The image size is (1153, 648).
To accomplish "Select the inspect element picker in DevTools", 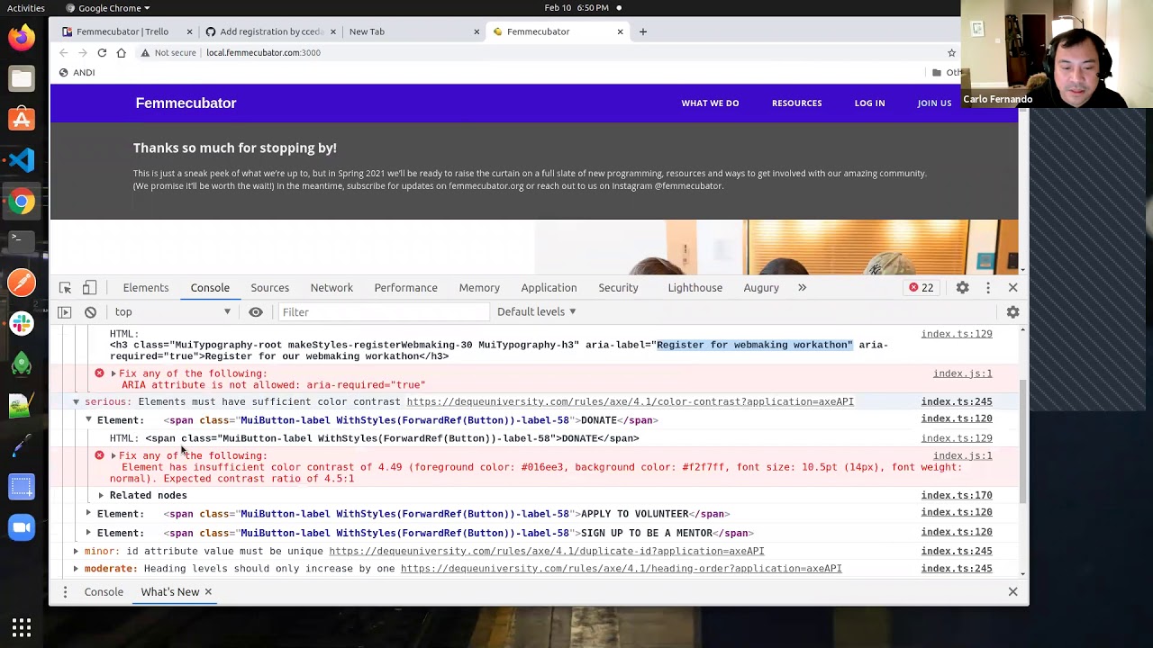I will [x=65, y=288].
